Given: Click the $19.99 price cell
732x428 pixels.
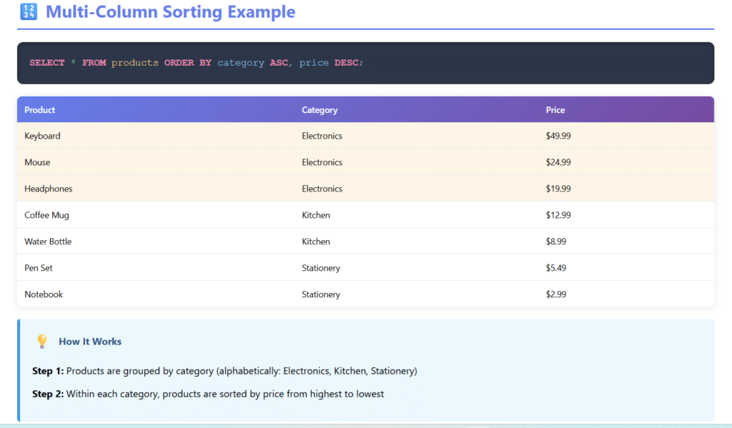Looking at the screenshot, I should point(558,189).
